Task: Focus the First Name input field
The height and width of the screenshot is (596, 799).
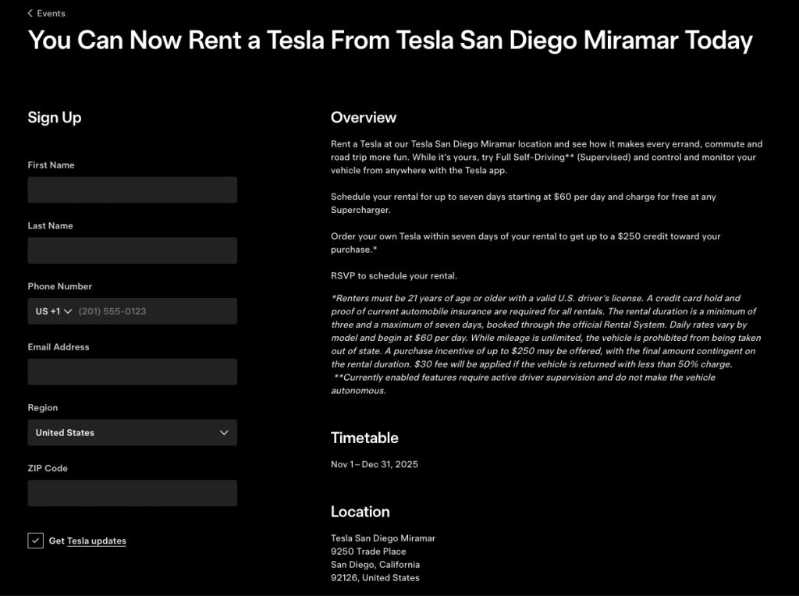Action: (132, 190)
